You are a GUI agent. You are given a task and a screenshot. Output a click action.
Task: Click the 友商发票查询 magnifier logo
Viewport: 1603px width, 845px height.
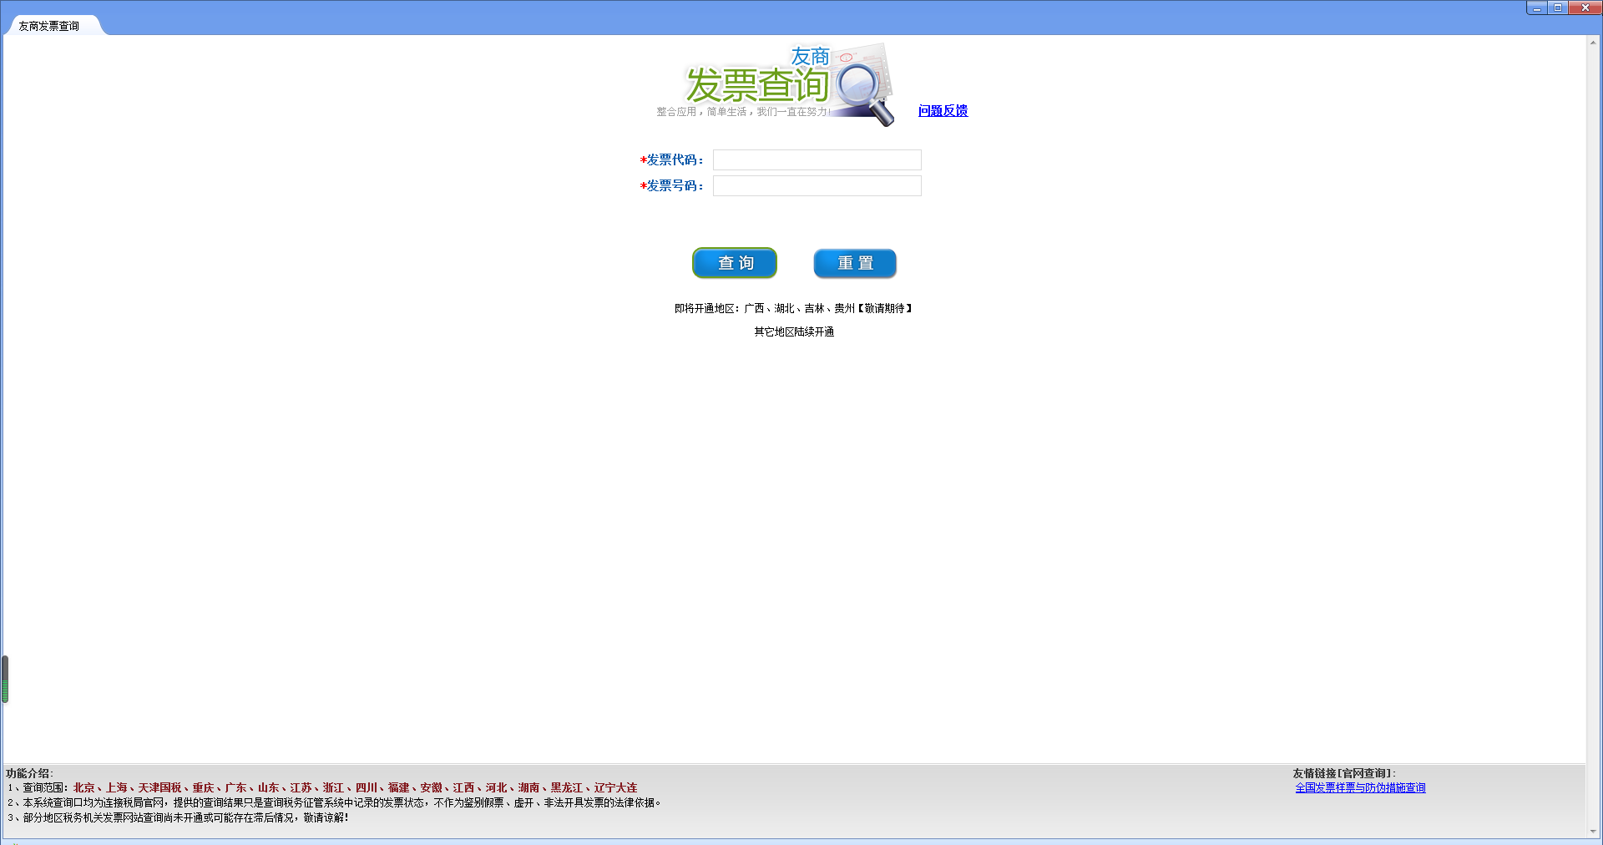776,84
